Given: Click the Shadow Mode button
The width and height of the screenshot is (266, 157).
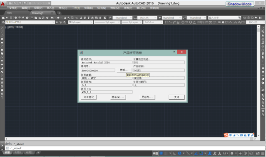Looking at the screenshot, I should [239, 4].
